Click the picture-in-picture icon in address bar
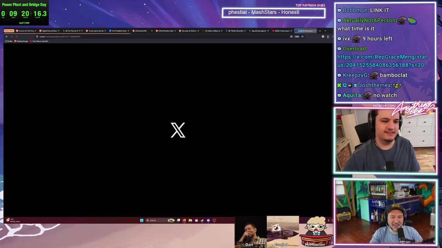442x248 pixels. pos(291,37)
